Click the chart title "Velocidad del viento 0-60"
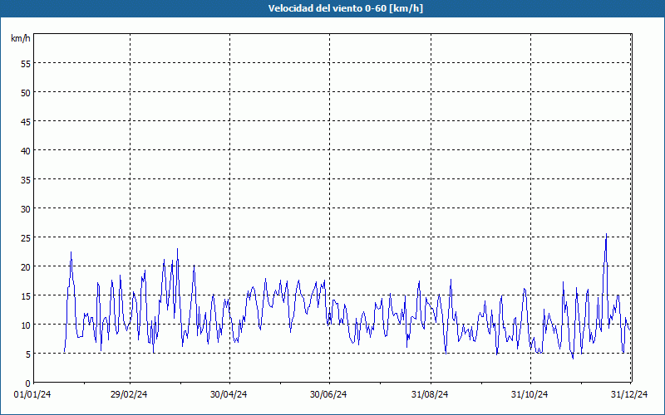Screen dimensions: 665x415 [x=332, y=8]
